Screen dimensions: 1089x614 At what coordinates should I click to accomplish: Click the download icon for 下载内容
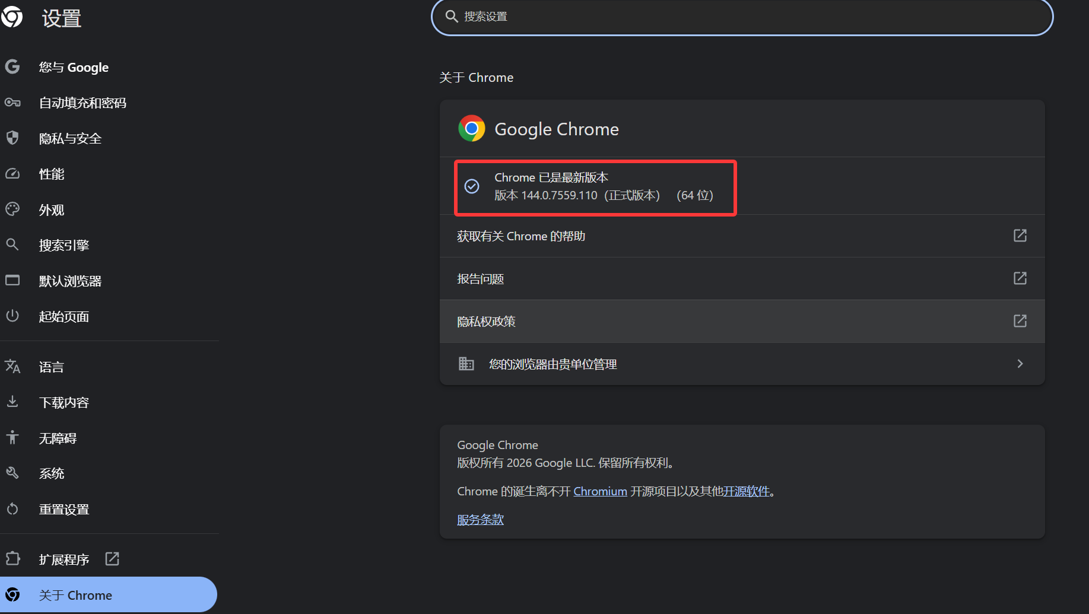pos(12,402)
